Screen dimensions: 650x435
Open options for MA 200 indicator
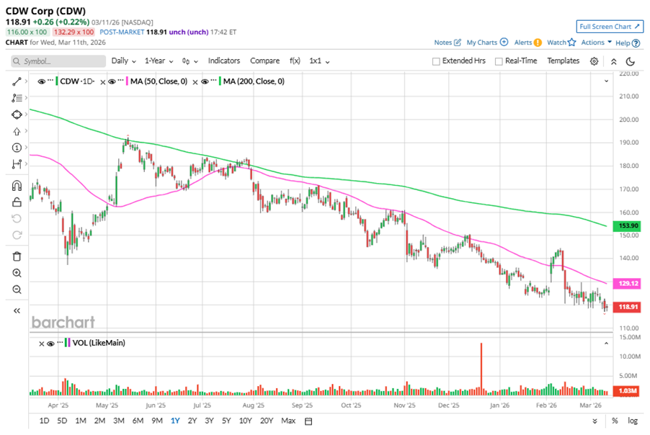pyautogui.click(x=214, y=80)
